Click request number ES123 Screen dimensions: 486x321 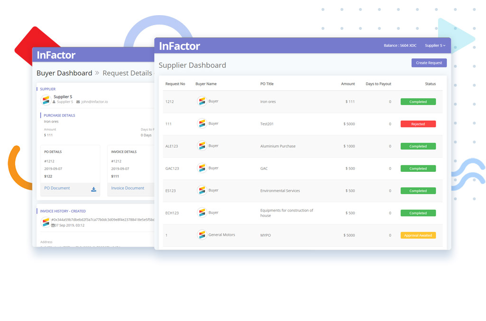pos(170,191)
